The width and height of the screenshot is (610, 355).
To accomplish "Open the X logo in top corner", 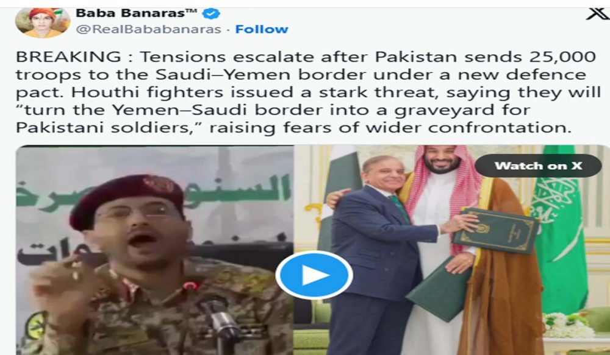I will click(x=598, y=15).
